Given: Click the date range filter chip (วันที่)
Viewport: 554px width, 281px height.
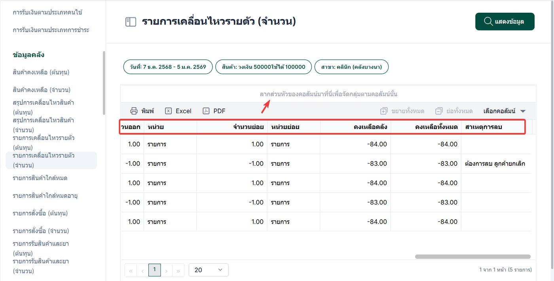Looking at the screenshot, I should point(168,67).
